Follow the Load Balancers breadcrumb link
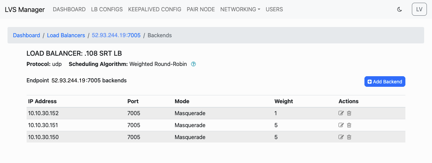The height and width of the screenshot is (163, 432). tap(66, 35)
